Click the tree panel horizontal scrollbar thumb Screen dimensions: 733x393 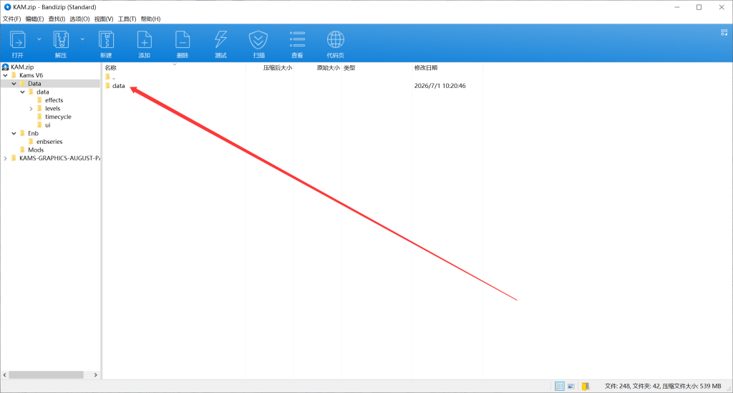click(x=46, y=375)
